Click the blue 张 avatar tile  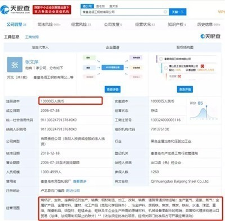tap(15, 65)
